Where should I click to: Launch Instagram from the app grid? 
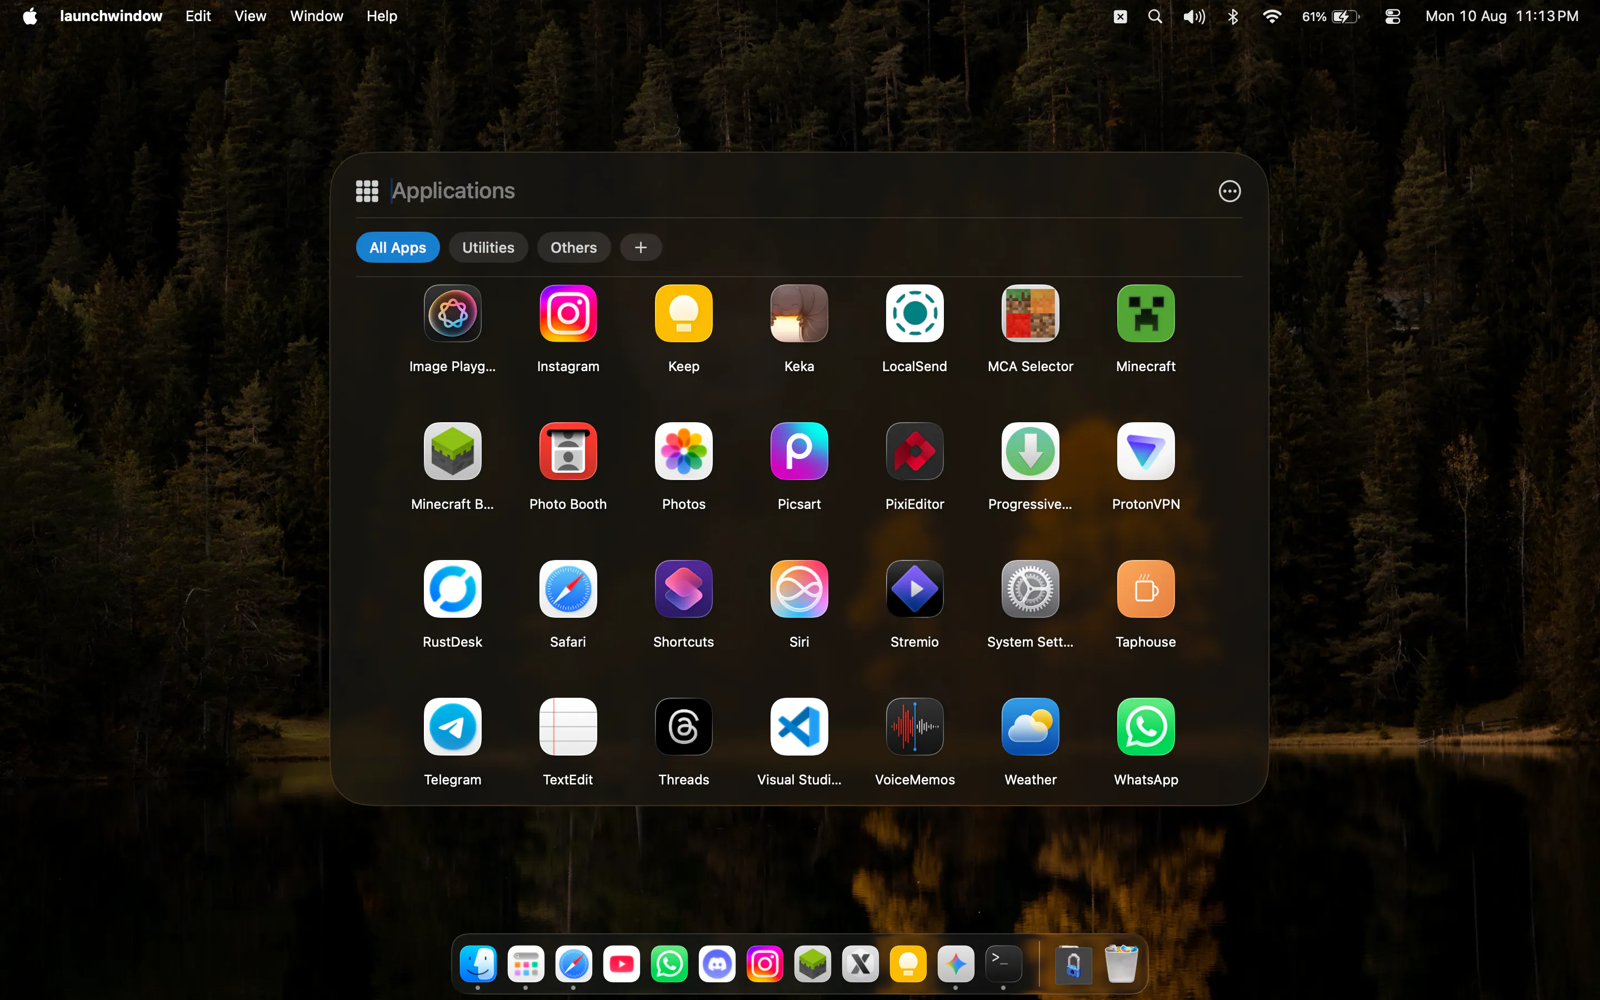[x=568, y=313]
